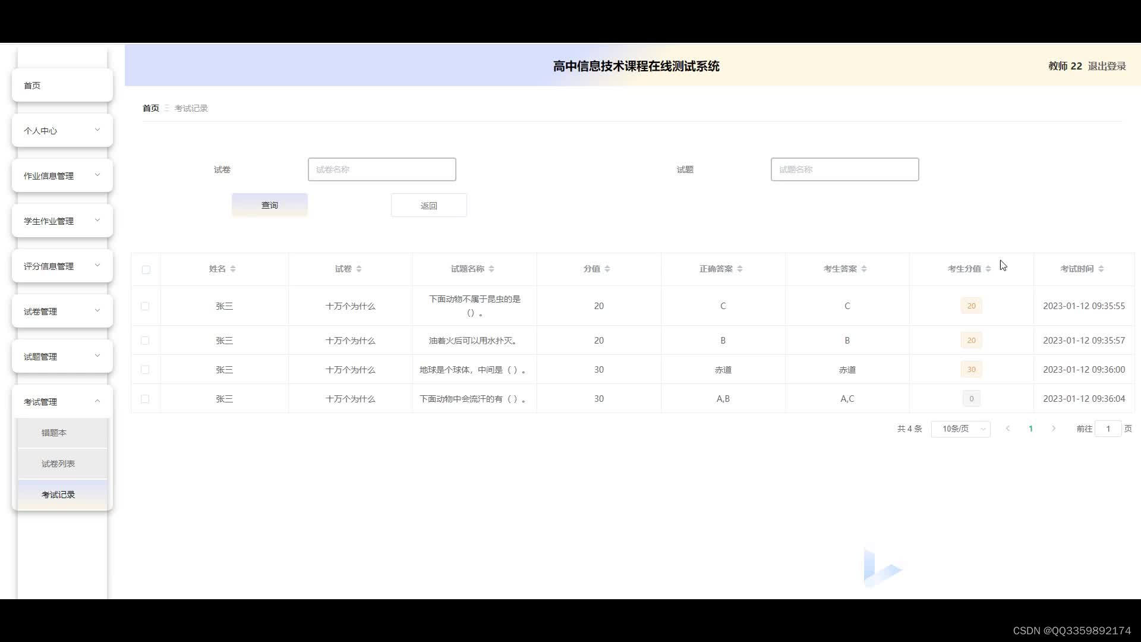
Task: Sort table by 姓名 column arrows
Action: click(233, 269)
